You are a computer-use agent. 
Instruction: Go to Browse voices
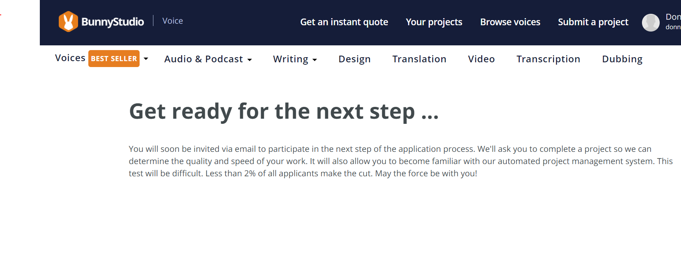click(510, 22)
